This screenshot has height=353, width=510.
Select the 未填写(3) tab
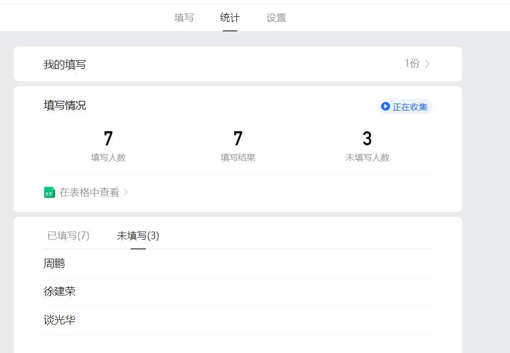(138, 236)
